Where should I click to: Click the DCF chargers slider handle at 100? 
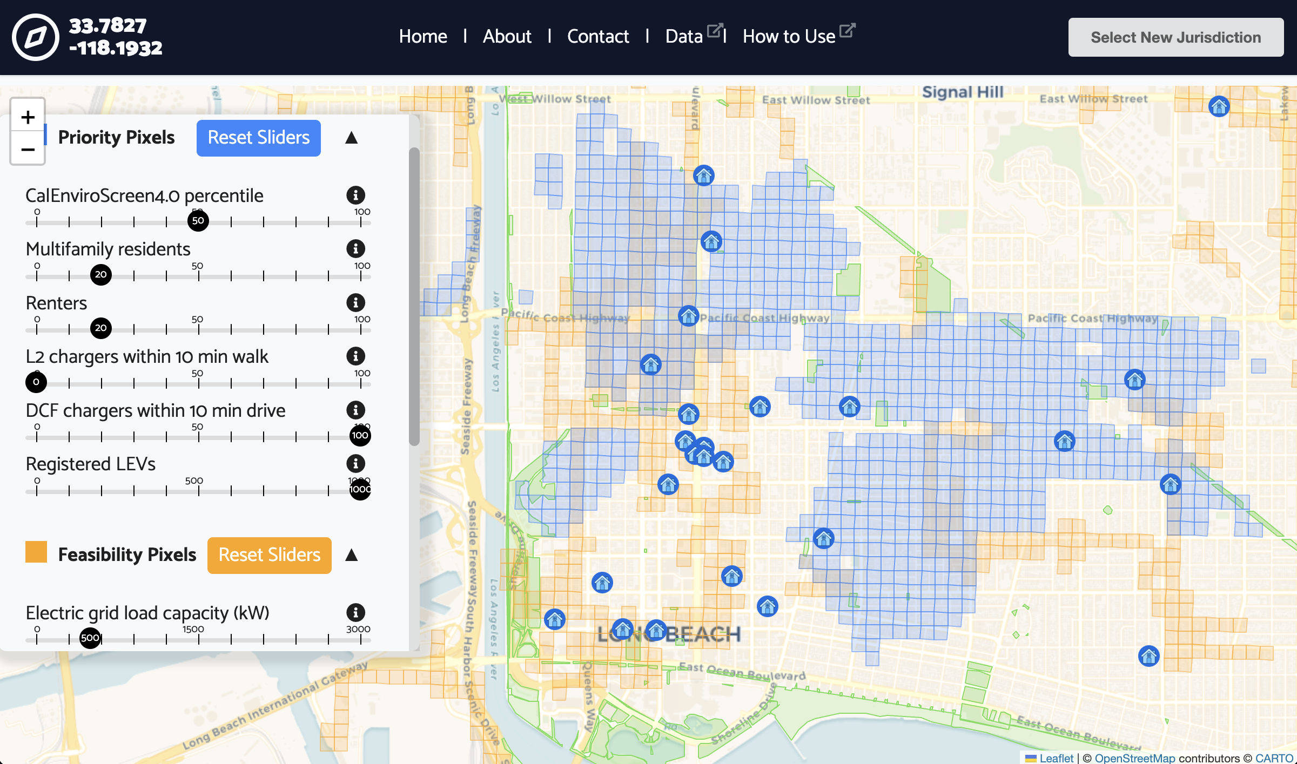tap(360, 435)
